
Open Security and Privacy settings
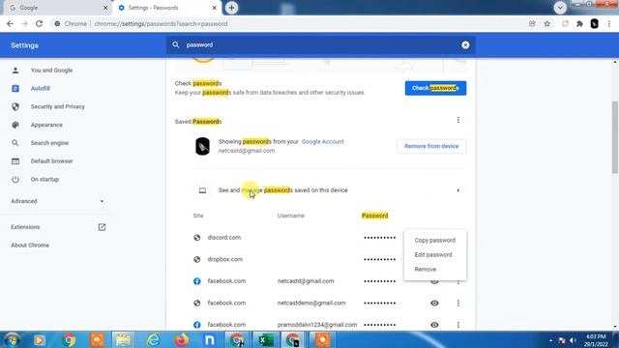click(x=58, y=106)
